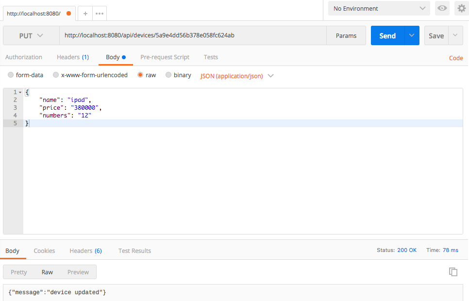Open environment settings gear icon
The height and width of the screenshot is (301, 469).
click(462, 8)
